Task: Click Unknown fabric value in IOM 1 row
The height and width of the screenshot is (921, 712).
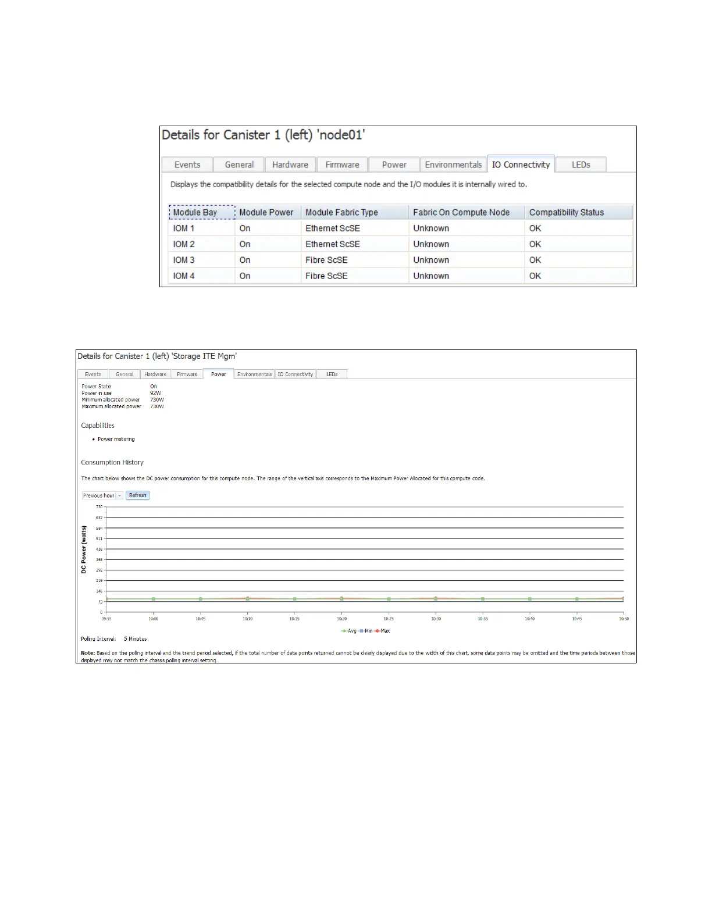Action: click(431, 228)
